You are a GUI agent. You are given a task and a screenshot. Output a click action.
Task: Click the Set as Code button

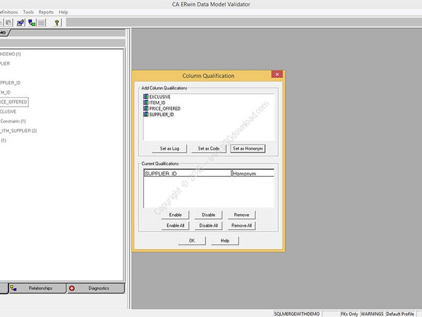pos(209,149)
